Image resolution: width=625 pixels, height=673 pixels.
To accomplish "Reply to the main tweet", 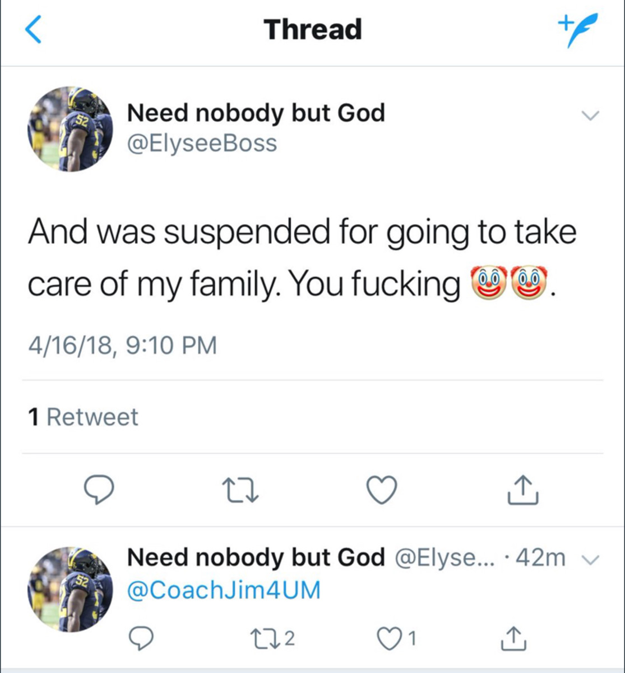I will coord(99,490).
